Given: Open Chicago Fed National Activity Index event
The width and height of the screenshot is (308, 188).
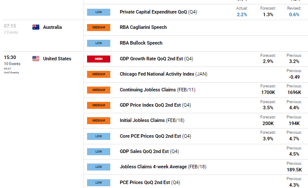Looking at the screenshot, I should tap(157, 74).
